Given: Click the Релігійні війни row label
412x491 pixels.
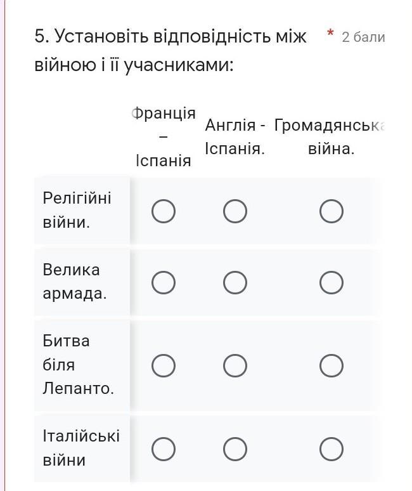Looking at the screenshot, I should tap(77, 210).
